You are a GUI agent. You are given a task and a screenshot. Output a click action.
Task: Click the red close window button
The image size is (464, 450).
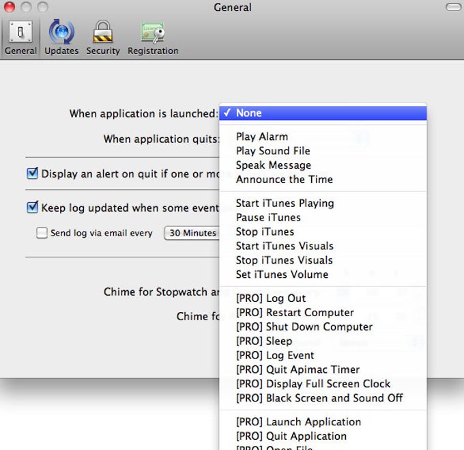click(9, 7)
